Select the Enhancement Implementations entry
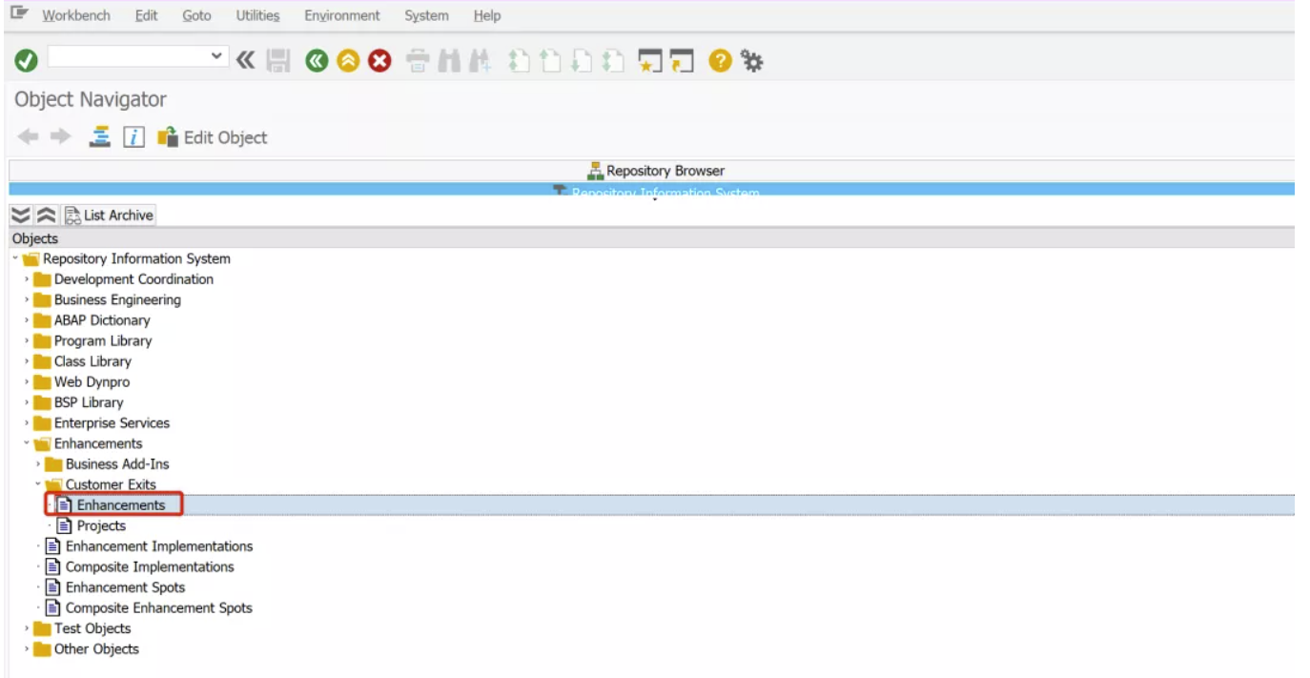The width and height of the screenshot is (1310, 678). (159, 546)
